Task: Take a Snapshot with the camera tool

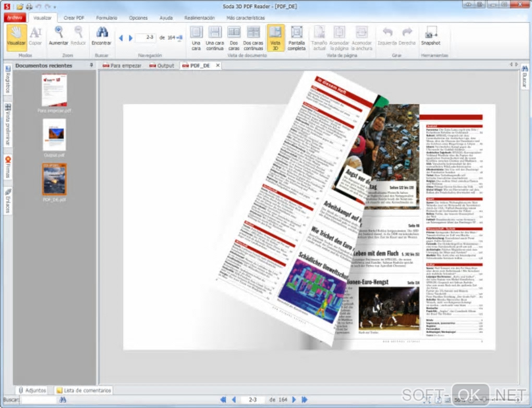Action: pos(431,35)
